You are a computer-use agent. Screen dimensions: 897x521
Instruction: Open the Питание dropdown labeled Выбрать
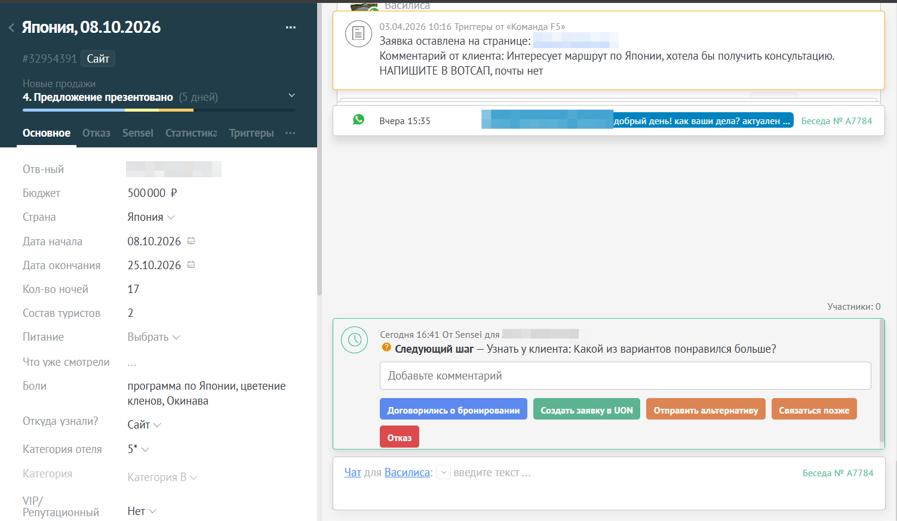tap(153, 337)
